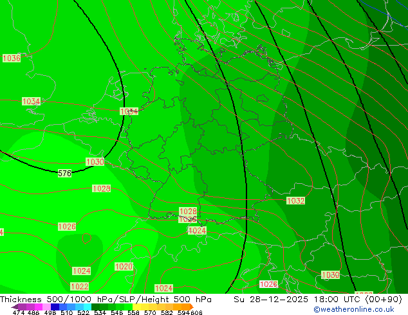Viewport: 408px width, 315px height.
Task: Click the 546 legend value
Action: pos(117,312)
